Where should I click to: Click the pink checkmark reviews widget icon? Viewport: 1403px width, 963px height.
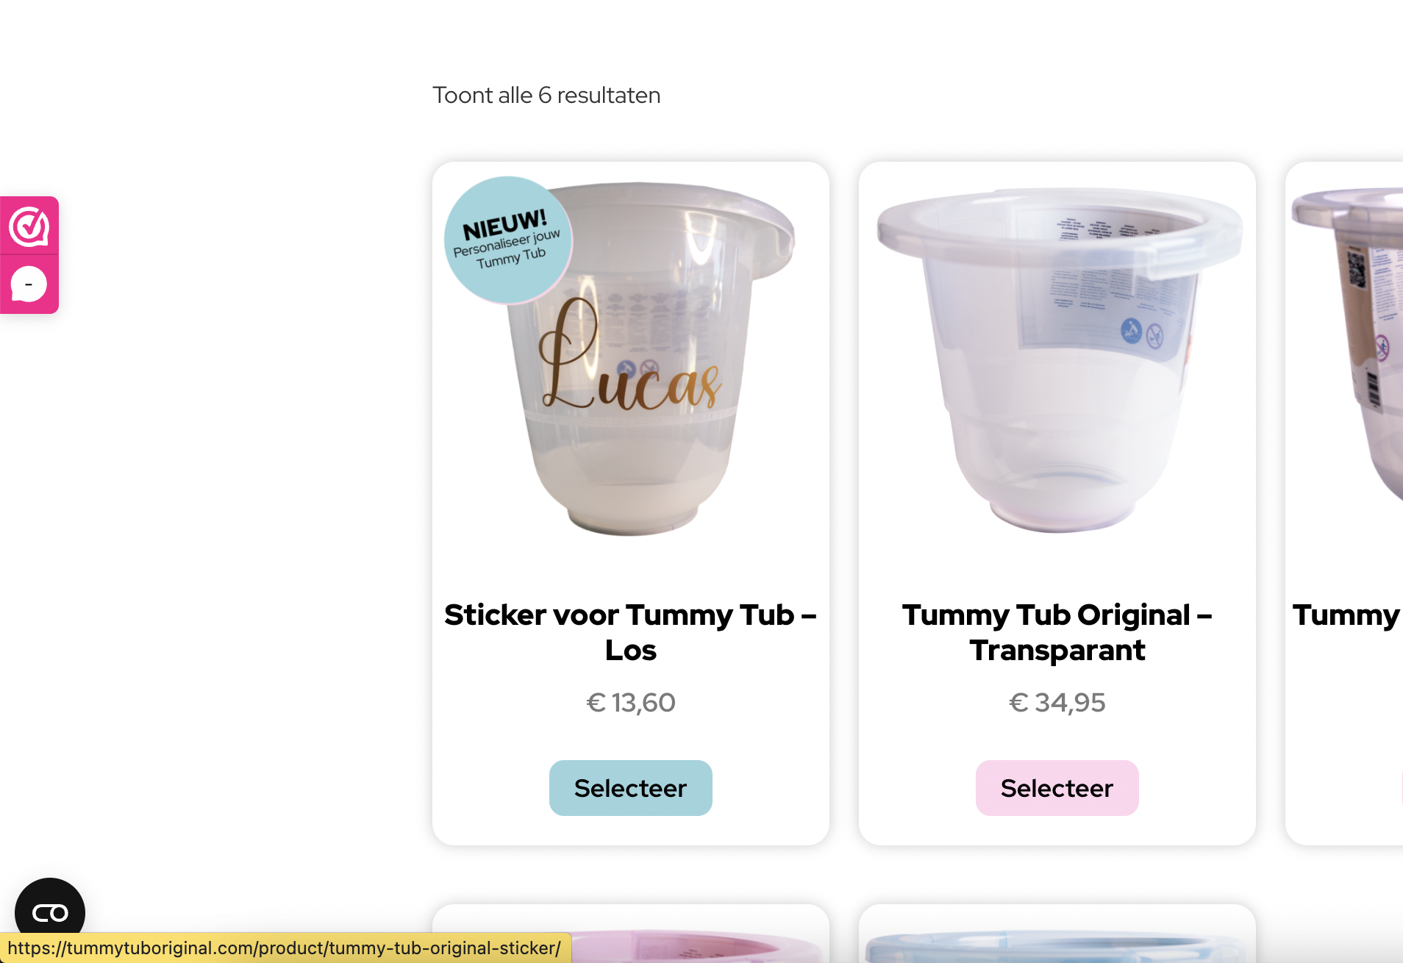pos(29,226)
